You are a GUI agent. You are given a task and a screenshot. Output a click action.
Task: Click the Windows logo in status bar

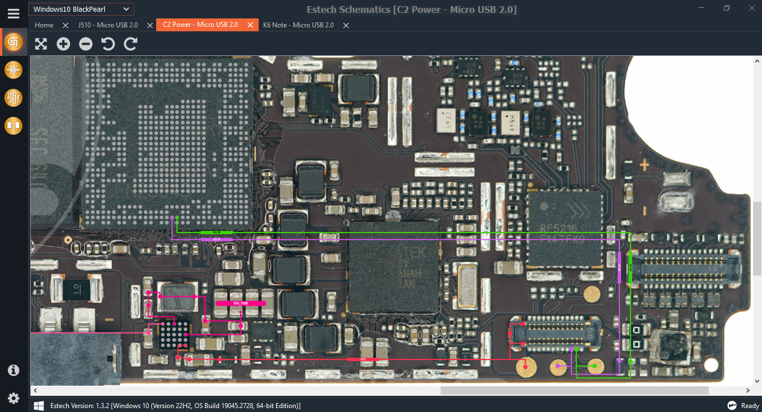[x=39, y=405]
